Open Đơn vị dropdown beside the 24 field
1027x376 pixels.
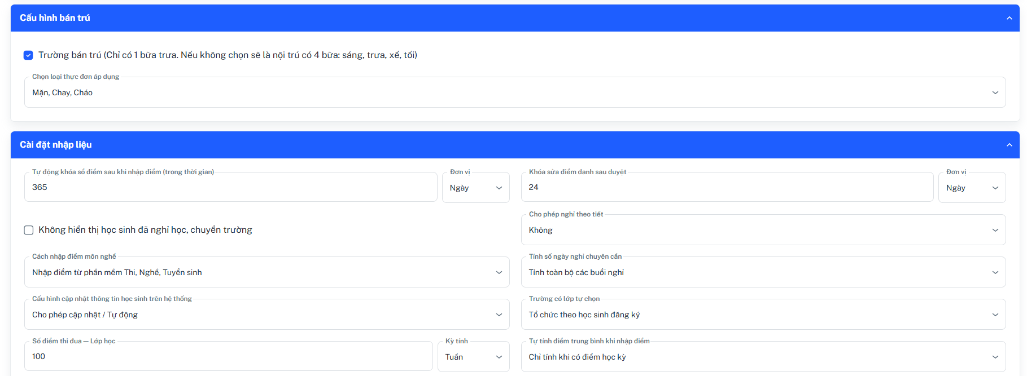(972, 188)
